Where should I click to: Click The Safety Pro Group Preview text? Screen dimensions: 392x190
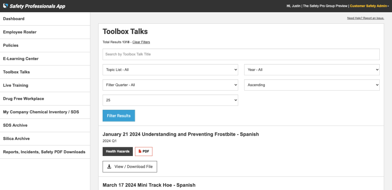pos(325,6)
